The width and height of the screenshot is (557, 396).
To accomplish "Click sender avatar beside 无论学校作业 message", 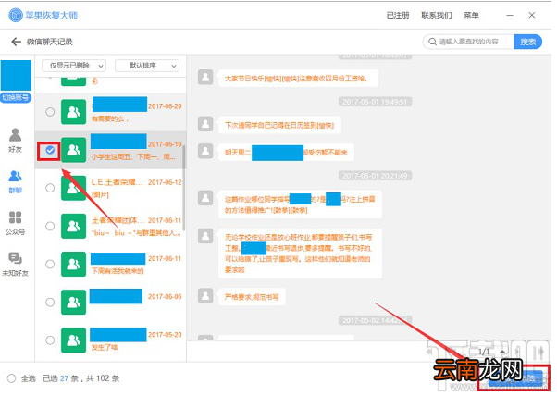I will 205,236.
